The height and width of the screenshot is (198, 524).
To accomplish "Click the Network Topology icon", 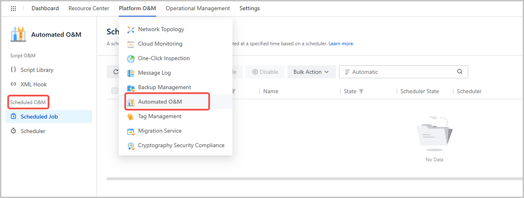I will coord(131,30).
